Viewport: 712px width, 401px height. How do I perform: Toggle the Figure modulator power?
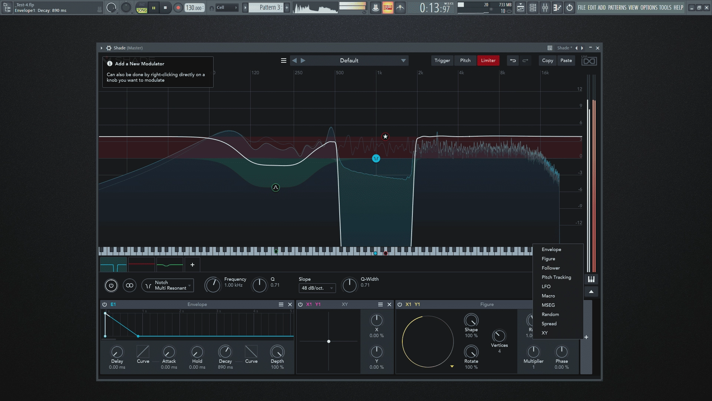pyautogui.click(x=400, y=304)
